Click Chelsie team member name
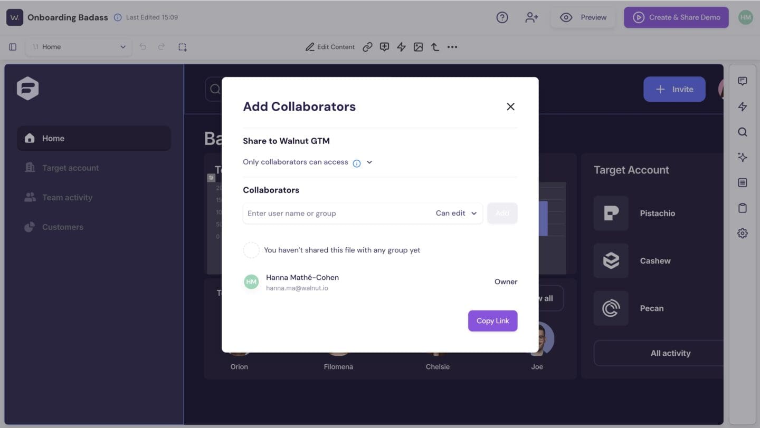Viewport: 760px width, 428px height. click(x=438, y=367)
